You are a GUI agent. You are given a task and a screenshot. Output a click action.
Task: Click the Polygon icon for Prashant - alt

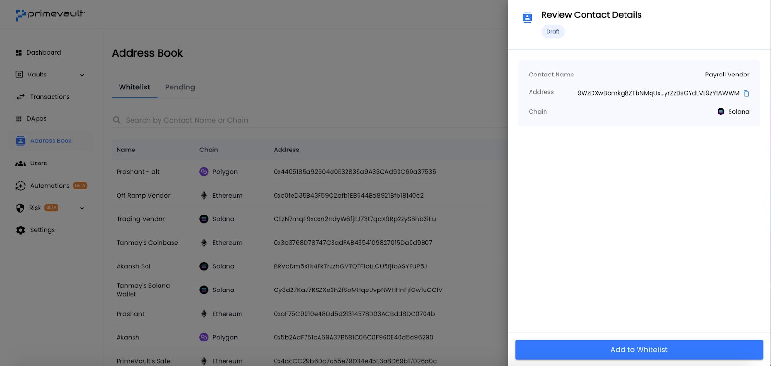[x=204, y=172]
